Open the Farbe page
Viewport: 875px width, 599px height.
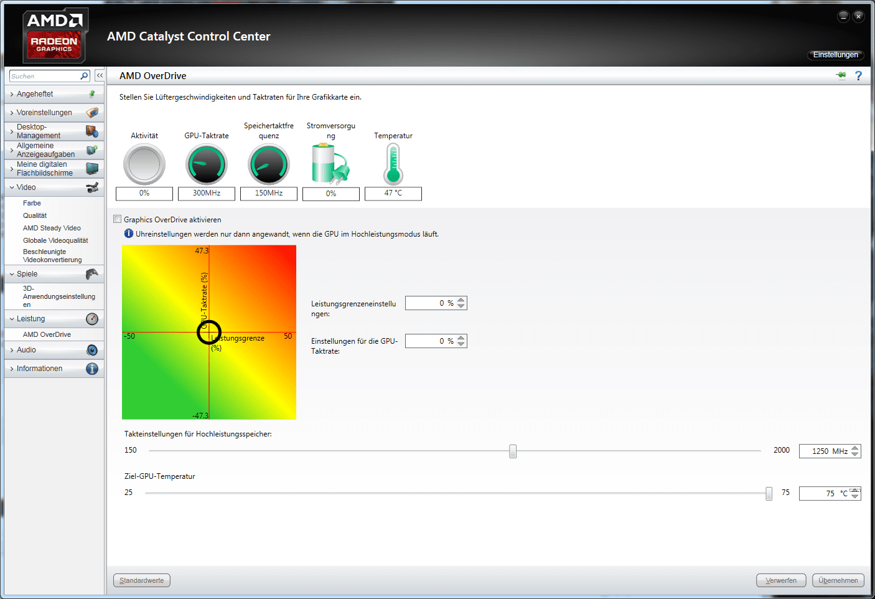(32, 203)
